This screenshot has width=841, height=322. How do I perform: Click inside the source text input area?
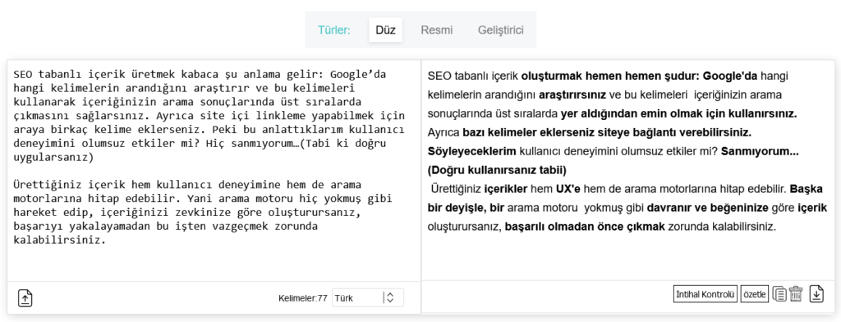click(x=214, y=171)
